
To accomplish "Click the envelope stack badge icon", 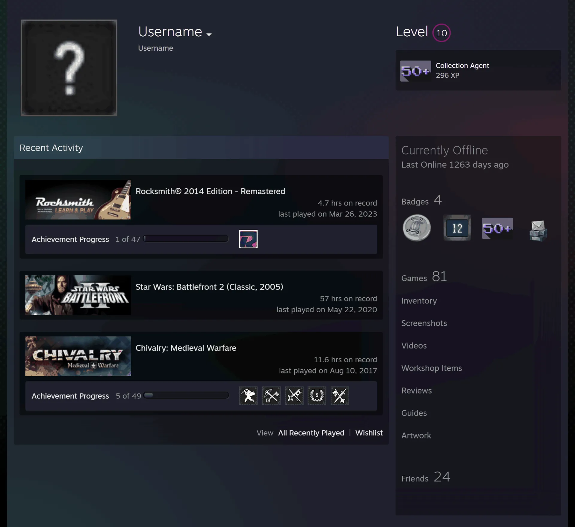I will pyautogui.click(x=538, y=230).
